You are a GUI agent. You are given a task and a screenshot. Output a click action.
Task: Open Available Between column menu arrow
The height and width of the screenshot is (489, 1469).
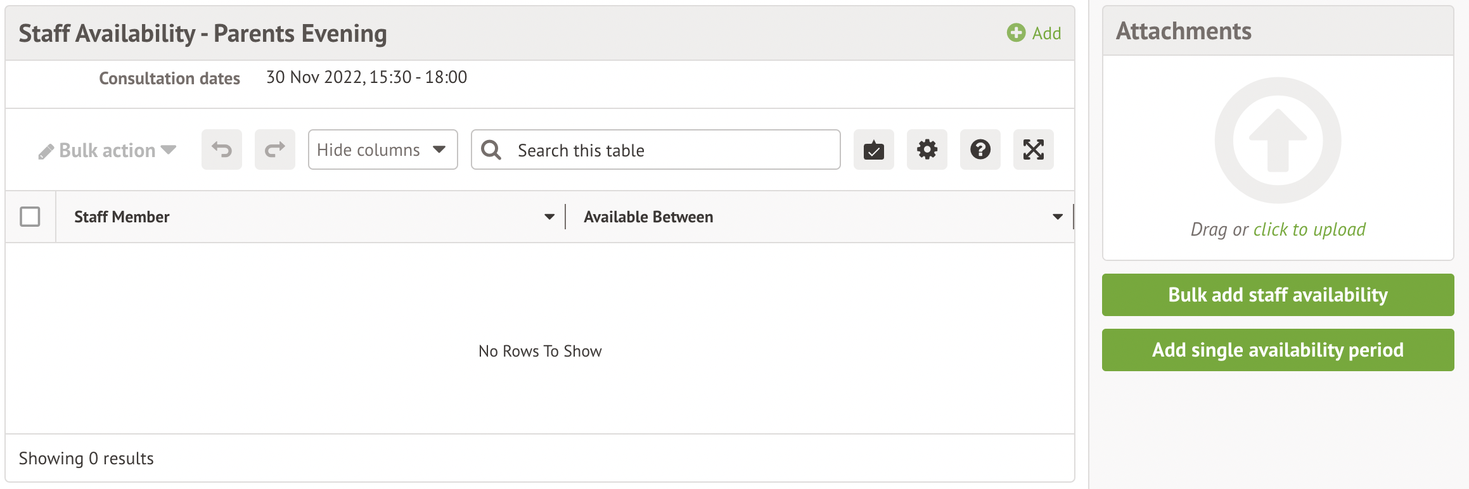pyautogui.click(x=1058, y=217)
